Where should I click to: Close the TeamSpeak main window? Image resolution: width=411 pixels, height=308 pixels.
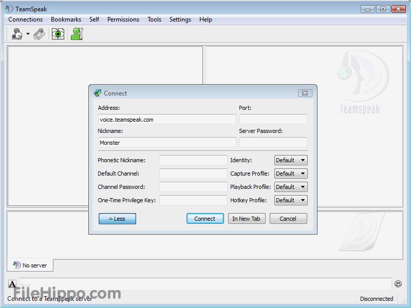[399, 9]
